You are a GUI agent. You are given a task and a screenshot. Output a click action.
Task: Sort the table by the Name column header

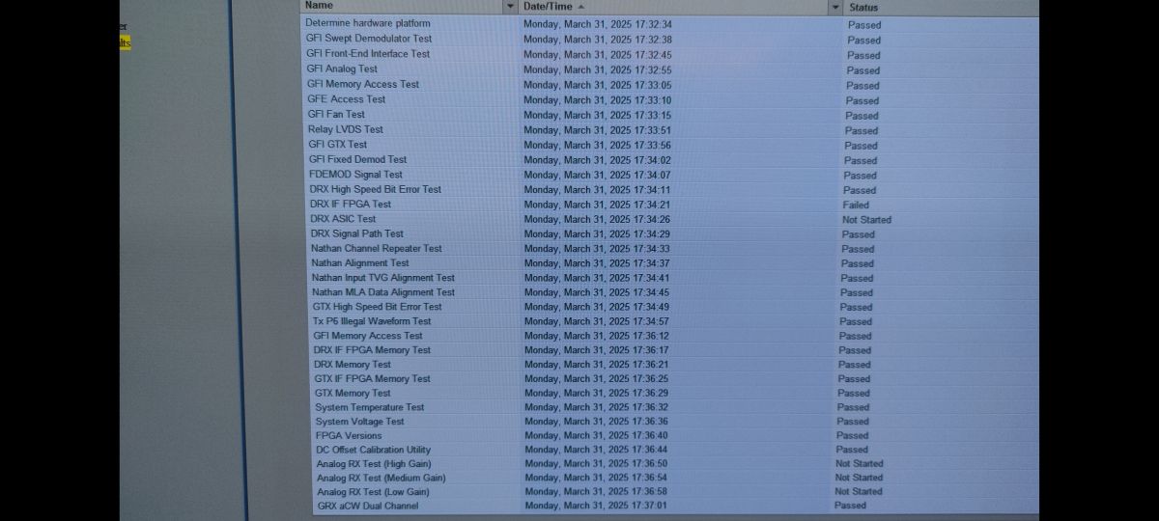[319, 6]
